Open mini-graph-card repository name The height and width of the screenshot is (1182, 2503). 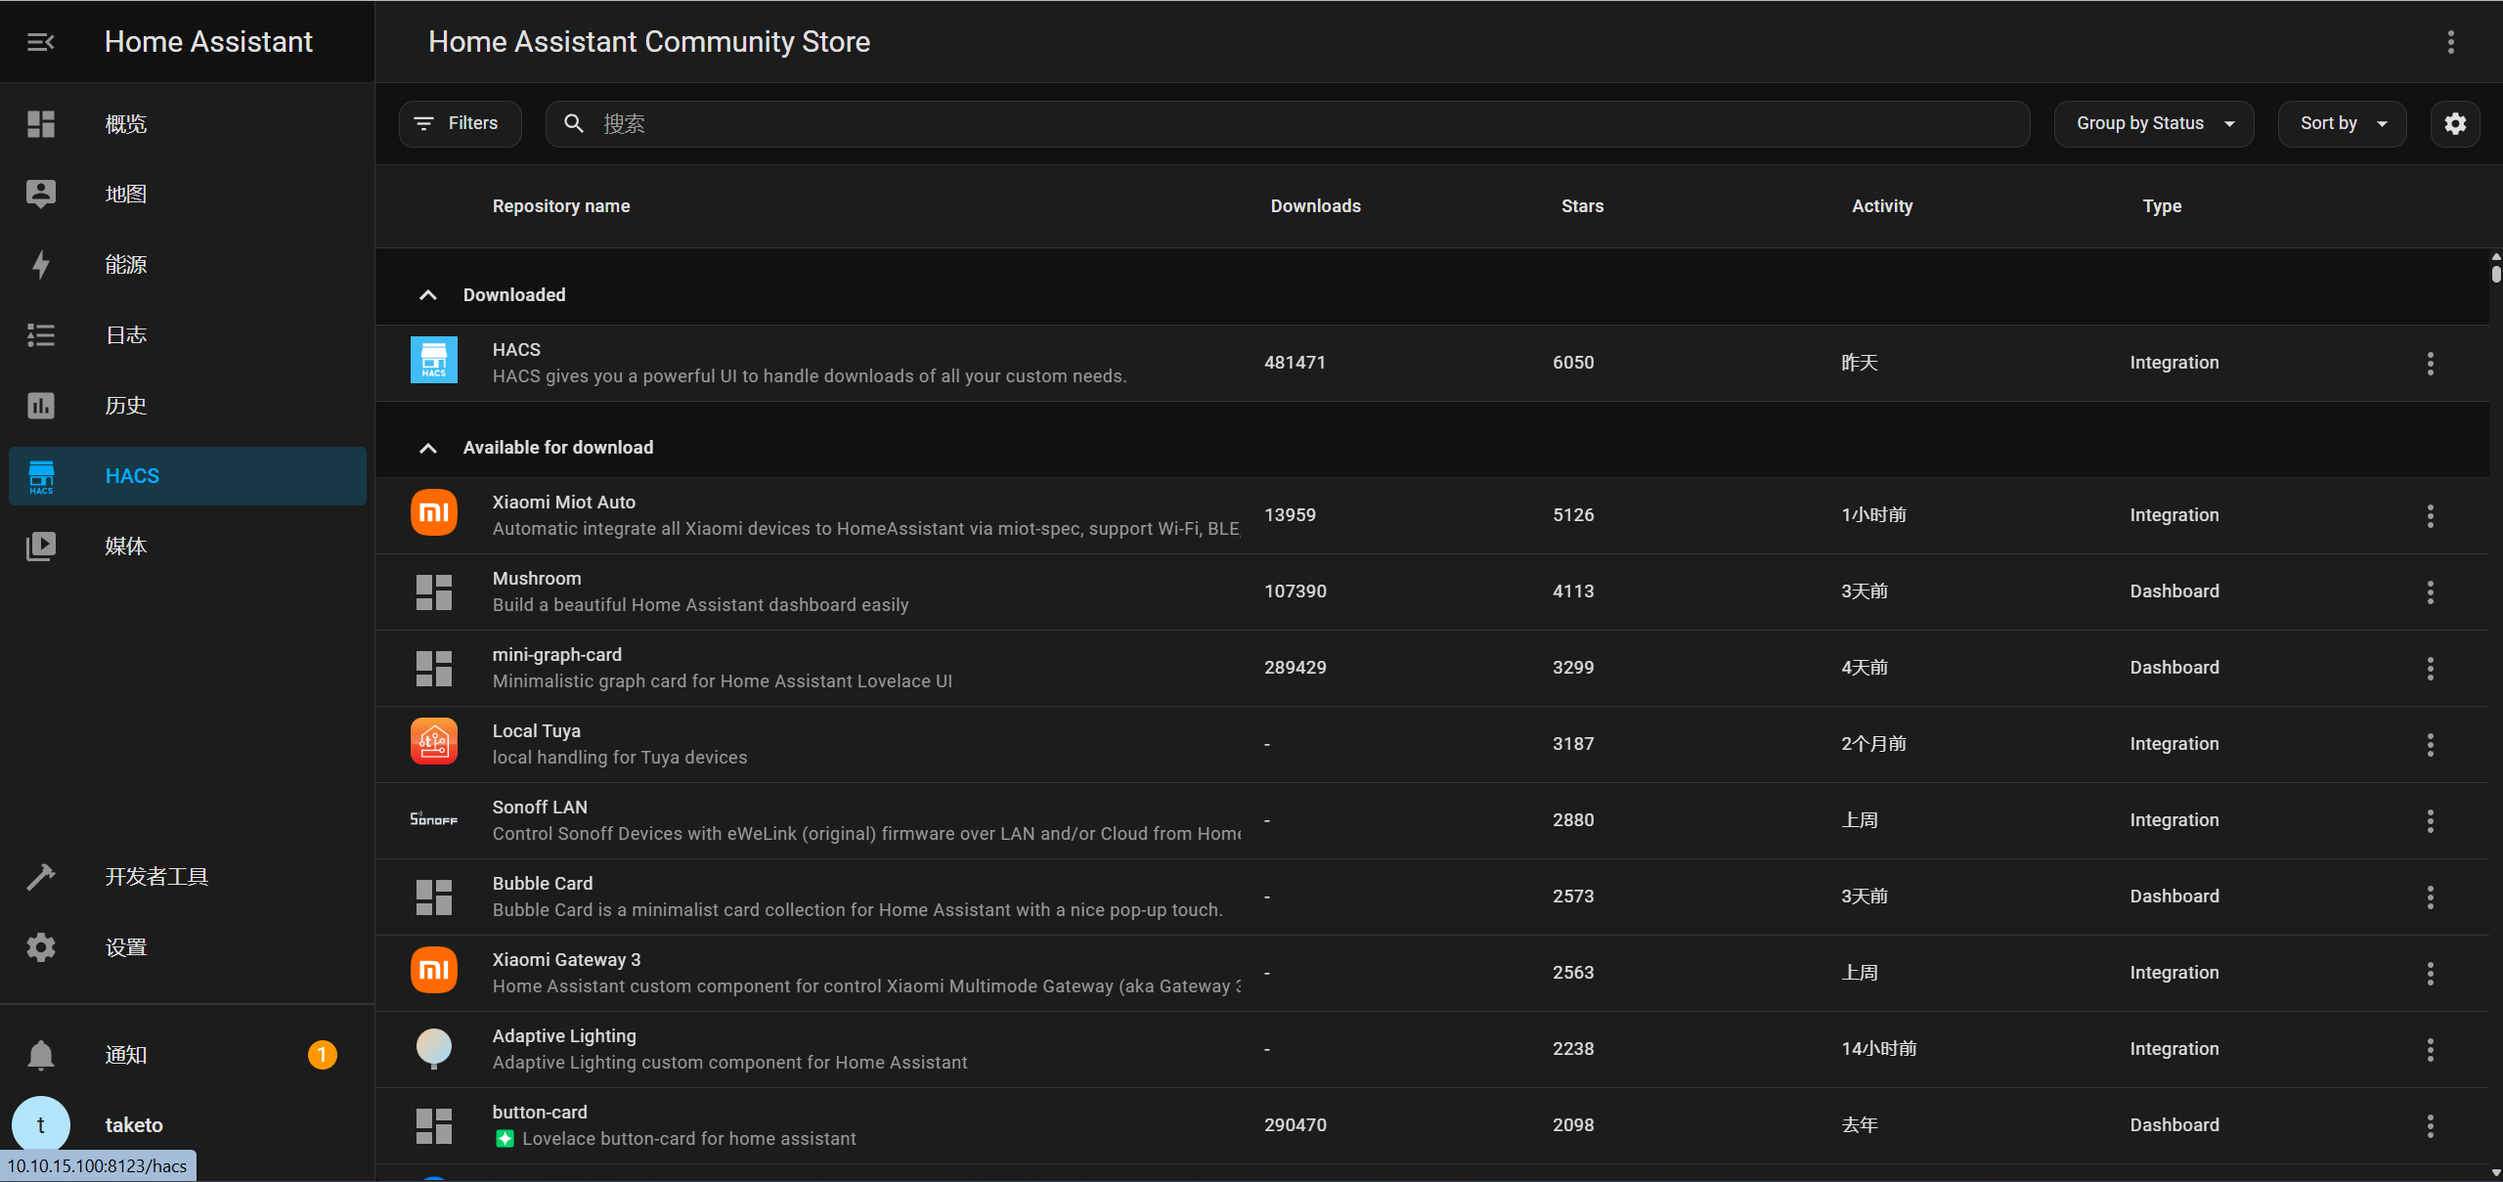click(557, 655)
